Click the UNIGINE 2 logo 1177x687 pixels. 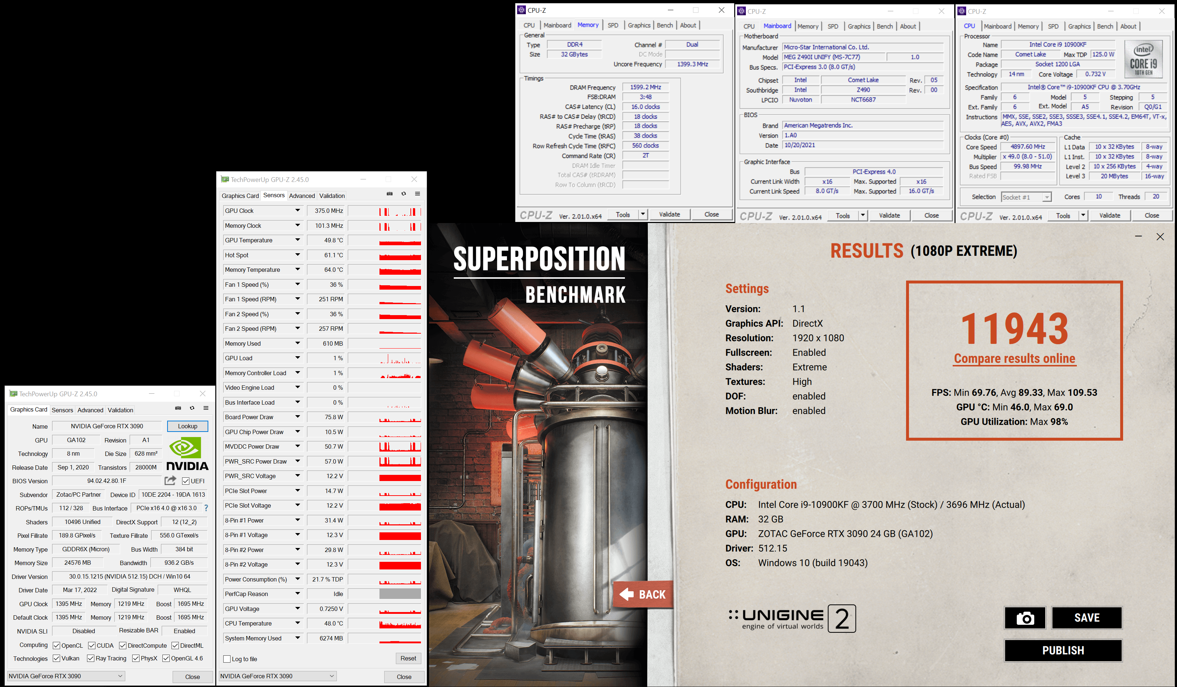[792, 619]
